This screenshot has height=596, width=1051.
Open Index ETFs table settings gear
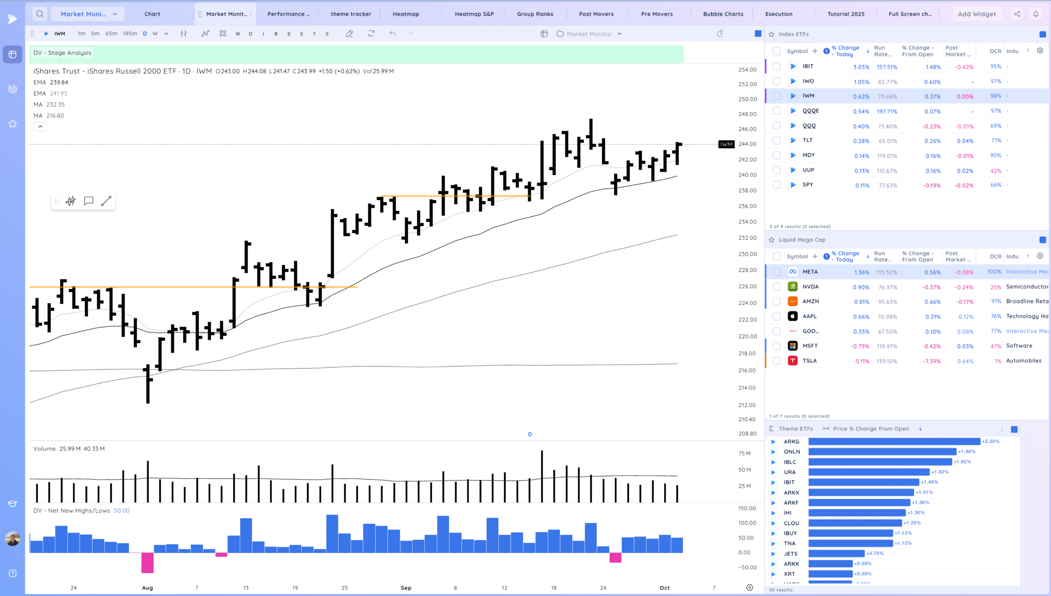(1040, 51)
